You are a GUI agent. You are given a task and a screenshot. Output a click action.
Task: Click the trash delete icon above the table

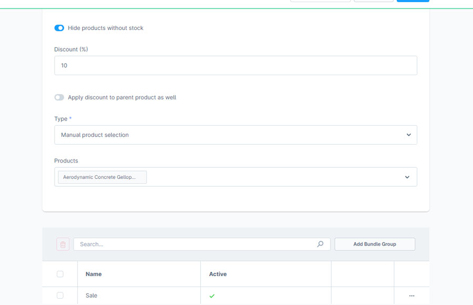click(x=63, y=244)
